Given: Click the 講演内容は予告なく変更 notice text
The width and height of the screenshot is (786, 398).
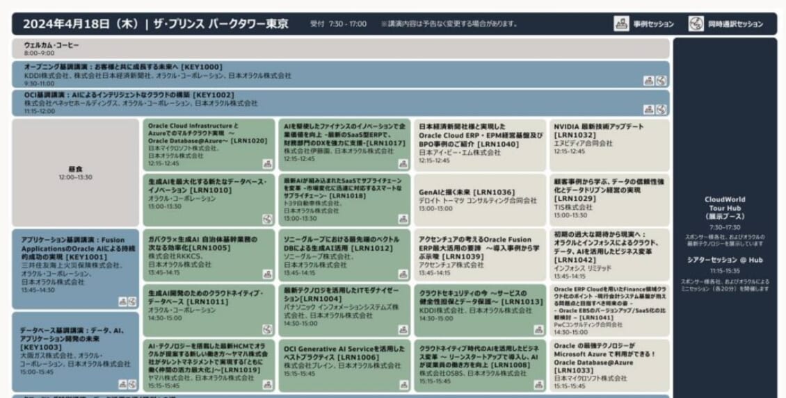Looking at the screenshot, I should 449,24.
